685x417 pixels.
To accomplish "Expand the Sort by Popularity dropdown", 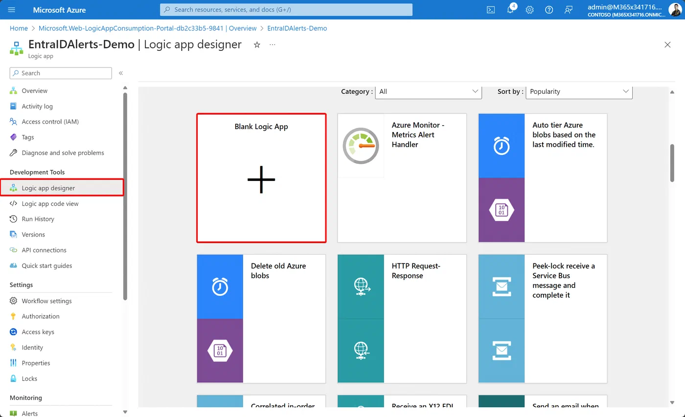I will click(x=579, y=91).
